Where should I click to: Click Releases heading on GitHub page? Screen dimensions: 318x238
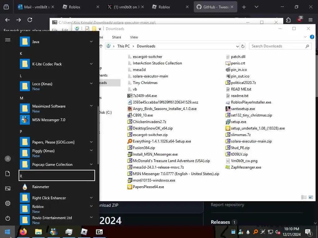220,222
